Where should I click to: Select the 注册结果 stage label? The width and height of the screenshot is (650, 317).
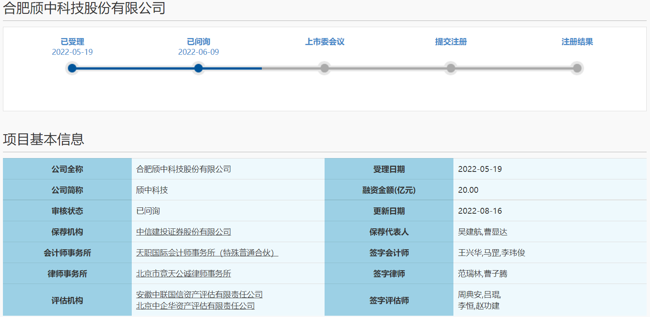pyautogui.click(x=577, y=42)
